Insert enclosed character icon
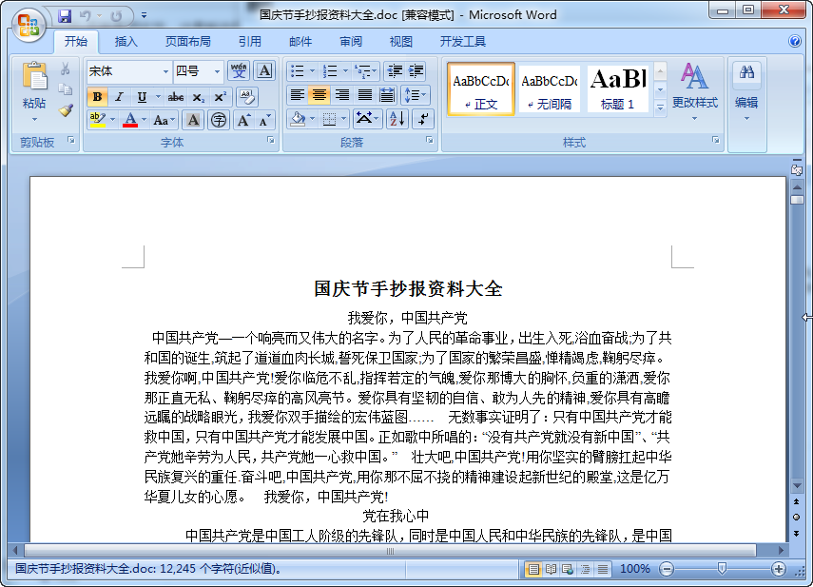 (x=219, y=120)
